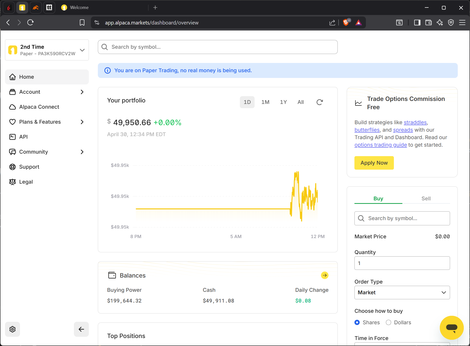Open the Order Type Market dropdown
This screenshot has height=346, width=470.
(x=402, y=293)
